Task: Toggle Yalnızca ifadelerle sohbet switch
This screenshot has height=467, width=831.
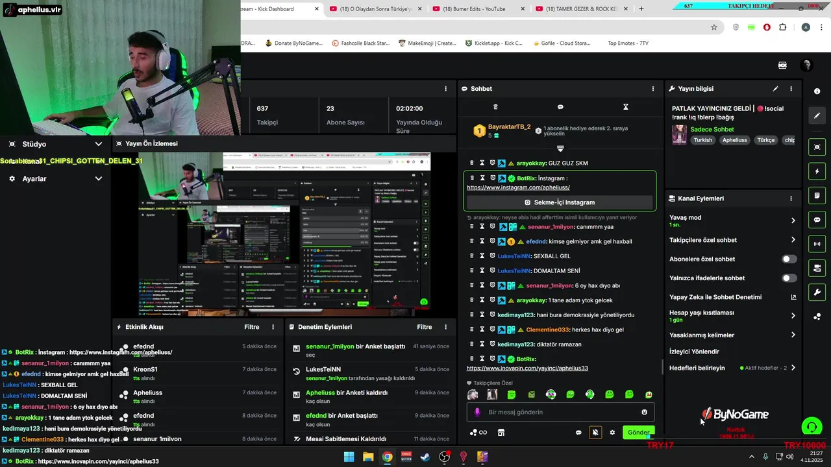Action: point(789,278)
